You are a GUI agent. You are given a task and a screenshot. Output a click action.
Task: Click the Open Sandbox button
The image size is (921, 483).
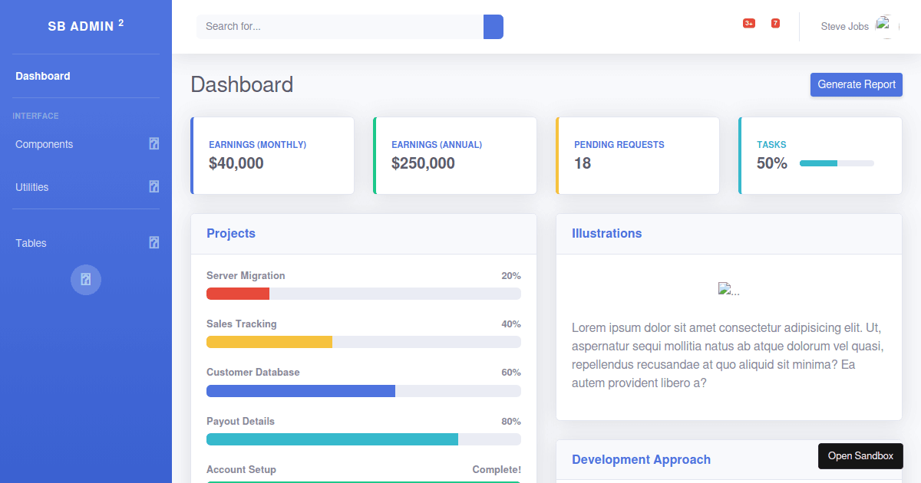[860, 456]
